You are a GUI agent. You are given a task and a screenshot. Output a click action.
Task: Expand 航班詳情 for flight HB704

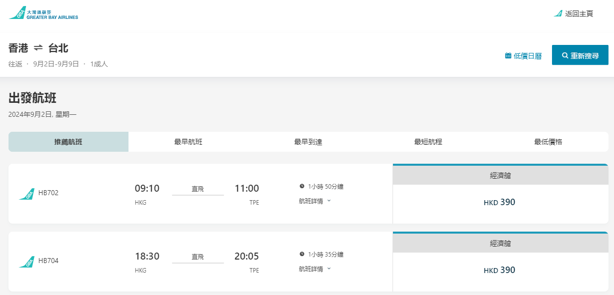point(315,269)
